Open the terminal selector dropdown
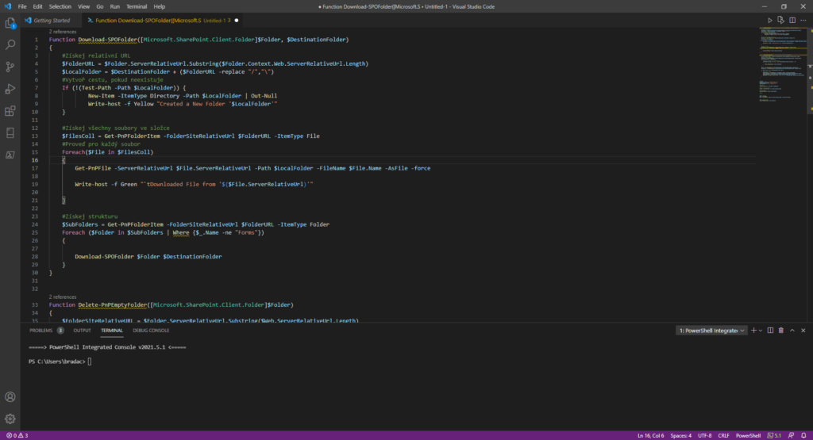 (x=711, y=331)
